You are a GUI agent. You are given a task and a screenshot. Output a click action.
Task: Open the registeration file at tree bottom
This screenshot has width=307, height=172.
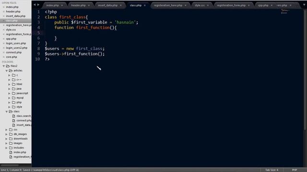click(23, 157)
